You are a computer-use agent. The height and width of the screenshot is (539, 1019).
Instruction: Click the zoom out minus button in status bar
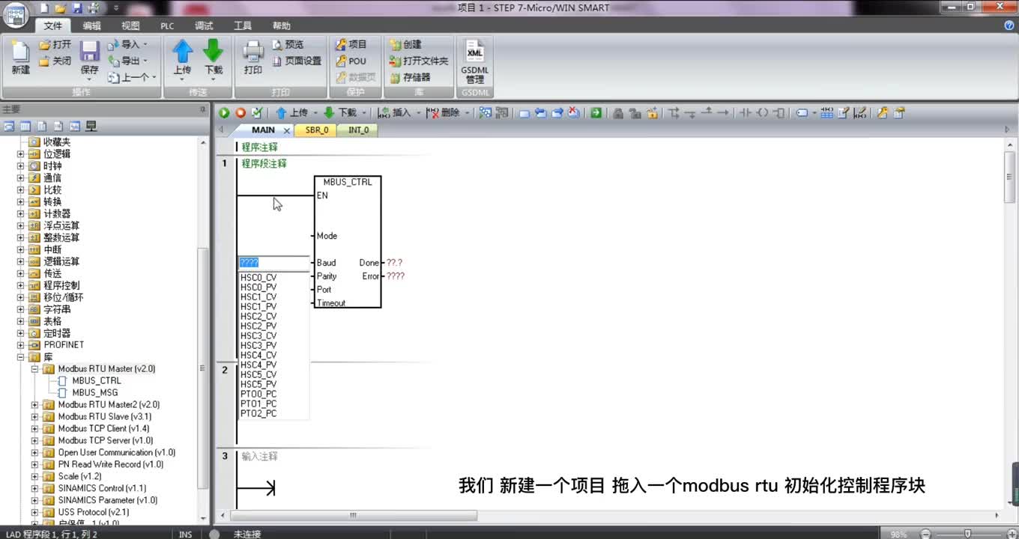[x=926, y=534]
